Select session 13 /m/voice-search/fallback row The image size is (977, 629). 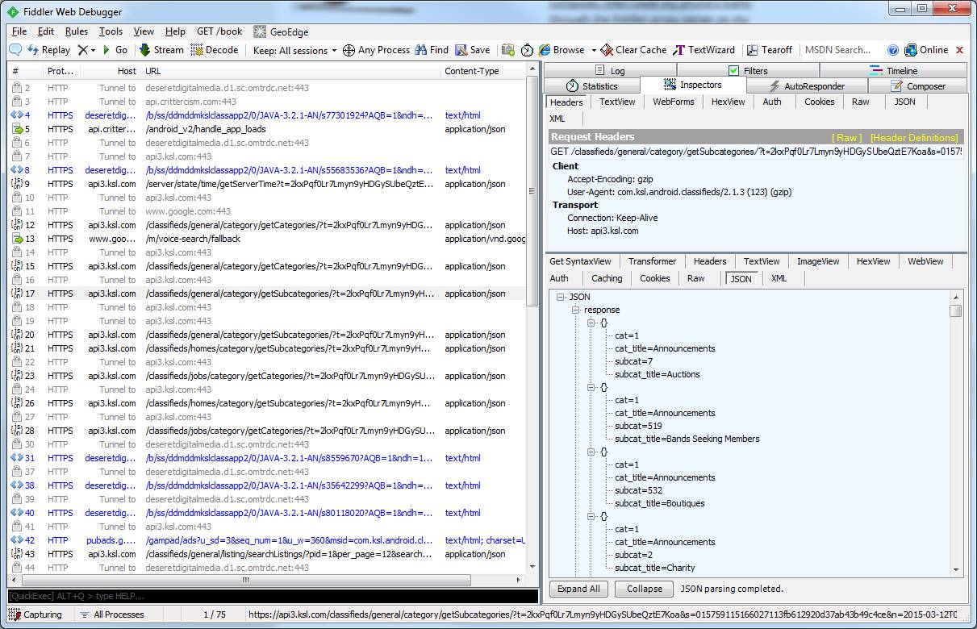(267, 239)
